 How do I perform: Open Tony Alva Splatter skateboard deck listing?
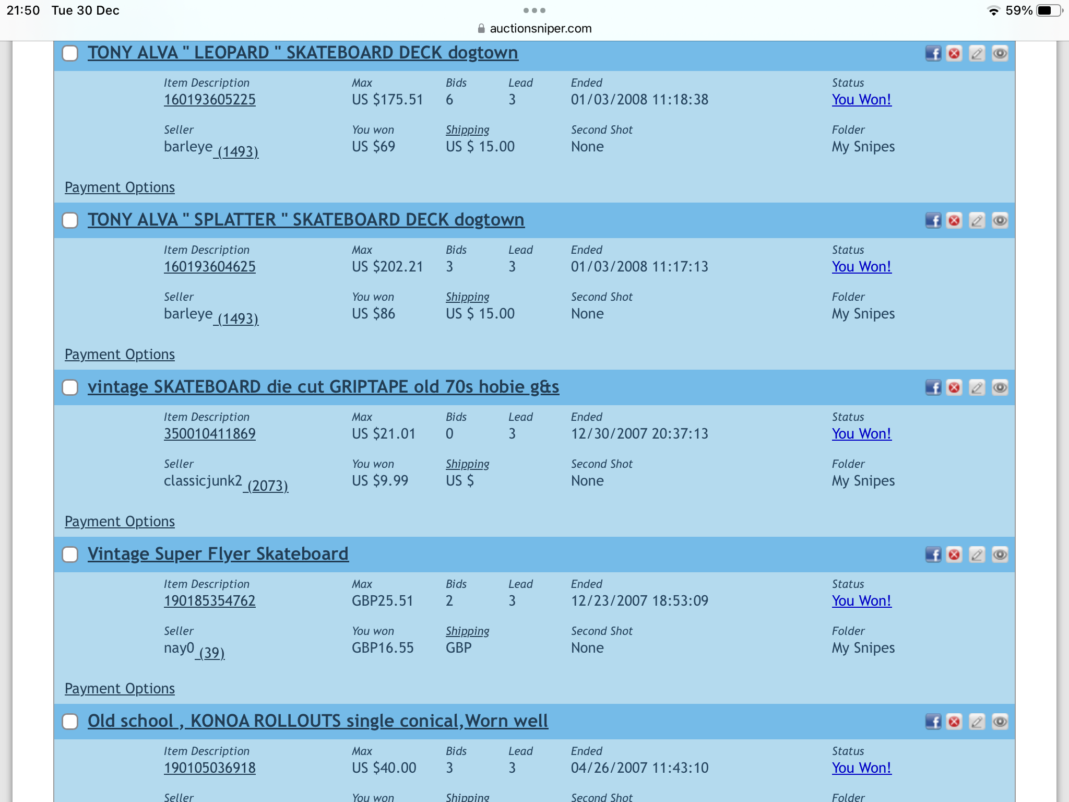tap(306, 220)
